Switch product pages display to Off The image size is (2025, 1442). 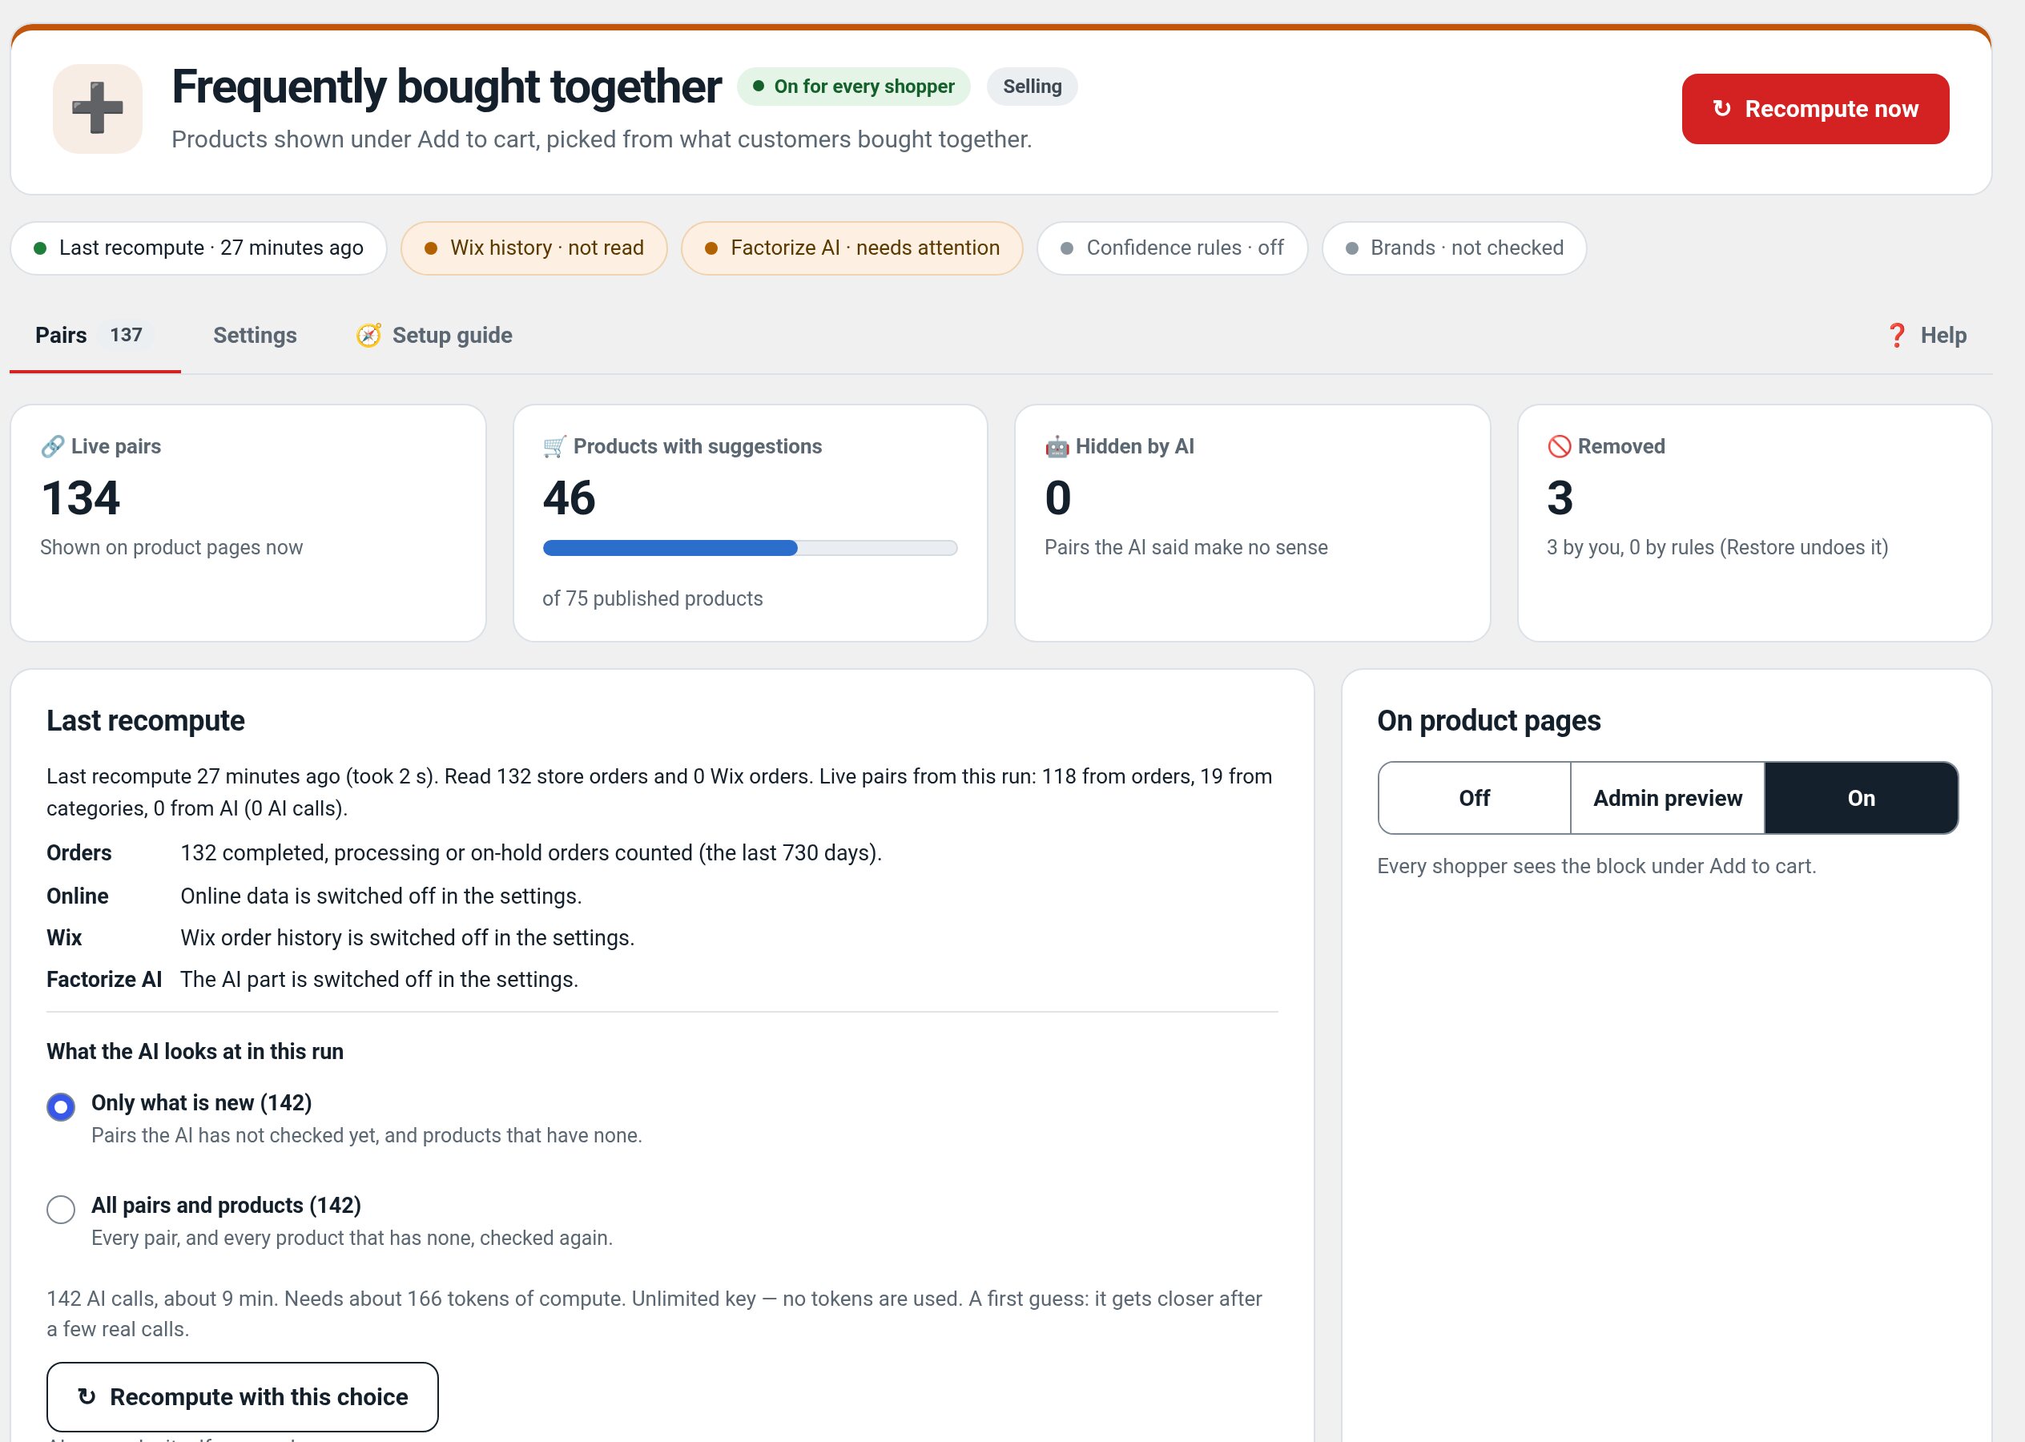tap(1474, 797)
